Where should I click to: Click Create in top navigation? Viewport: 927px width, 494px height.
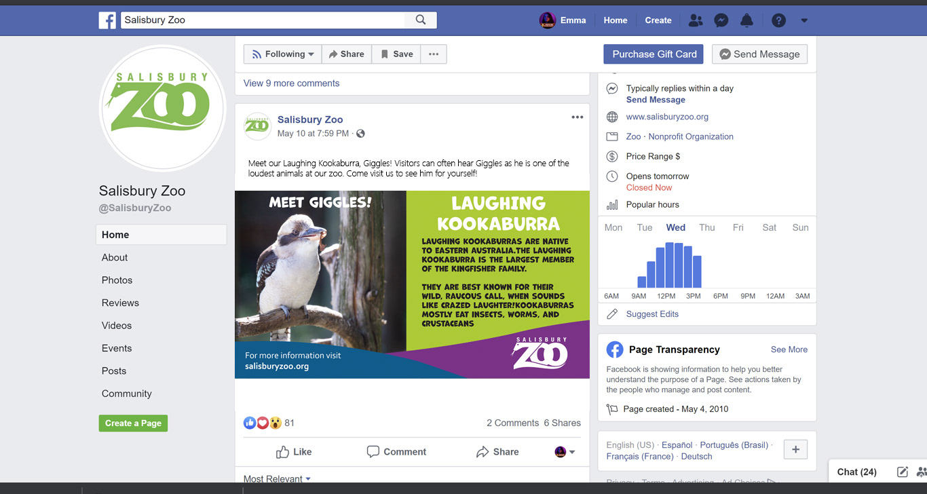658,20
